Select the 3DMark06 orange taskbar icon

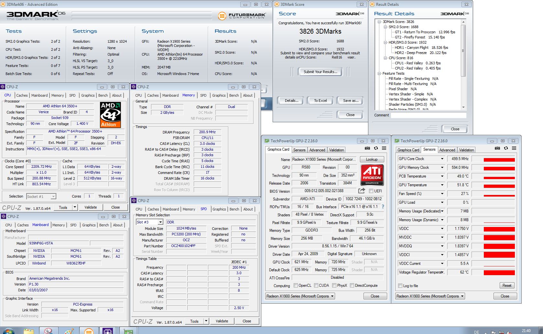[88, 331]
